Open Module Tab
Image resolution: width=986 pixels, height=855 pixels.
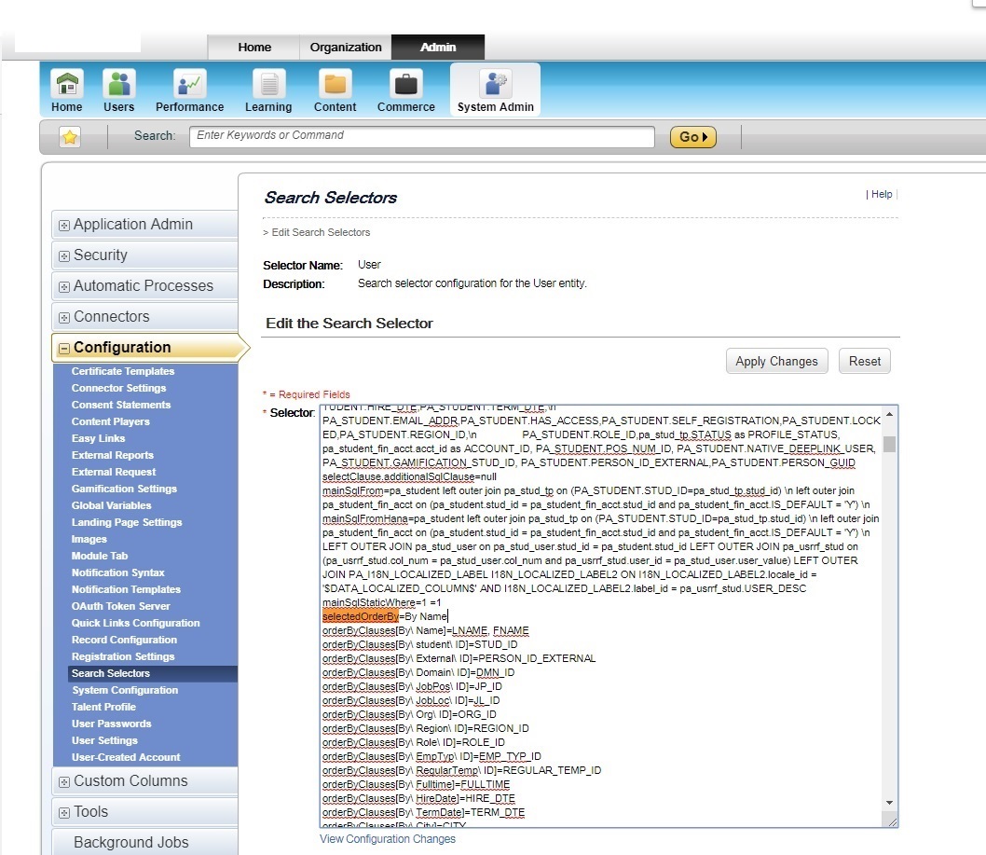tap(100, 556)
